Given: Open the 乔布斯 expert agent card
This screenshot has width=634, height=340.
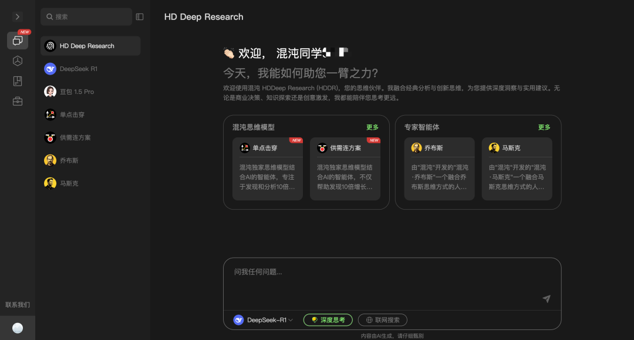Looking at the screenshot, I should (440, 169).
